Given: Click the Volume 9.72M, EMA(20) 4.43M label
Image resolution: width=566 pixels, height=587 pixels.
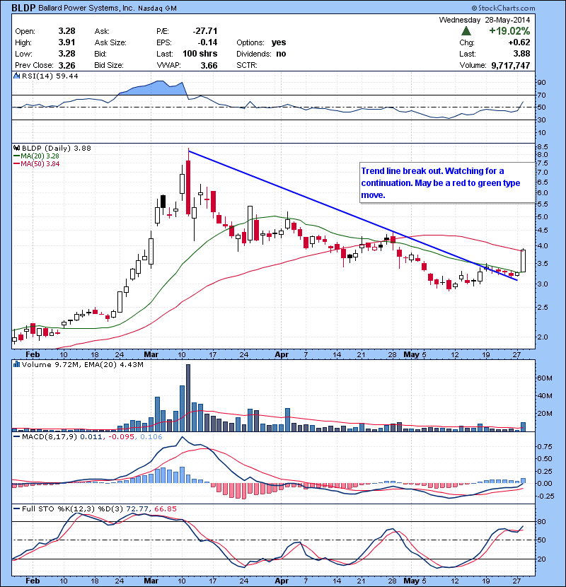Looking at the screenshot, I should coord(82,365).
